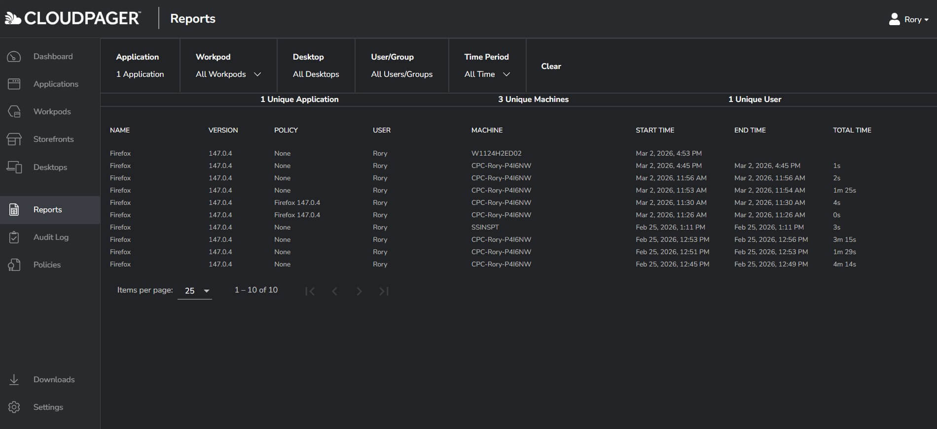Sort by POLICY column header

point(286,130)
